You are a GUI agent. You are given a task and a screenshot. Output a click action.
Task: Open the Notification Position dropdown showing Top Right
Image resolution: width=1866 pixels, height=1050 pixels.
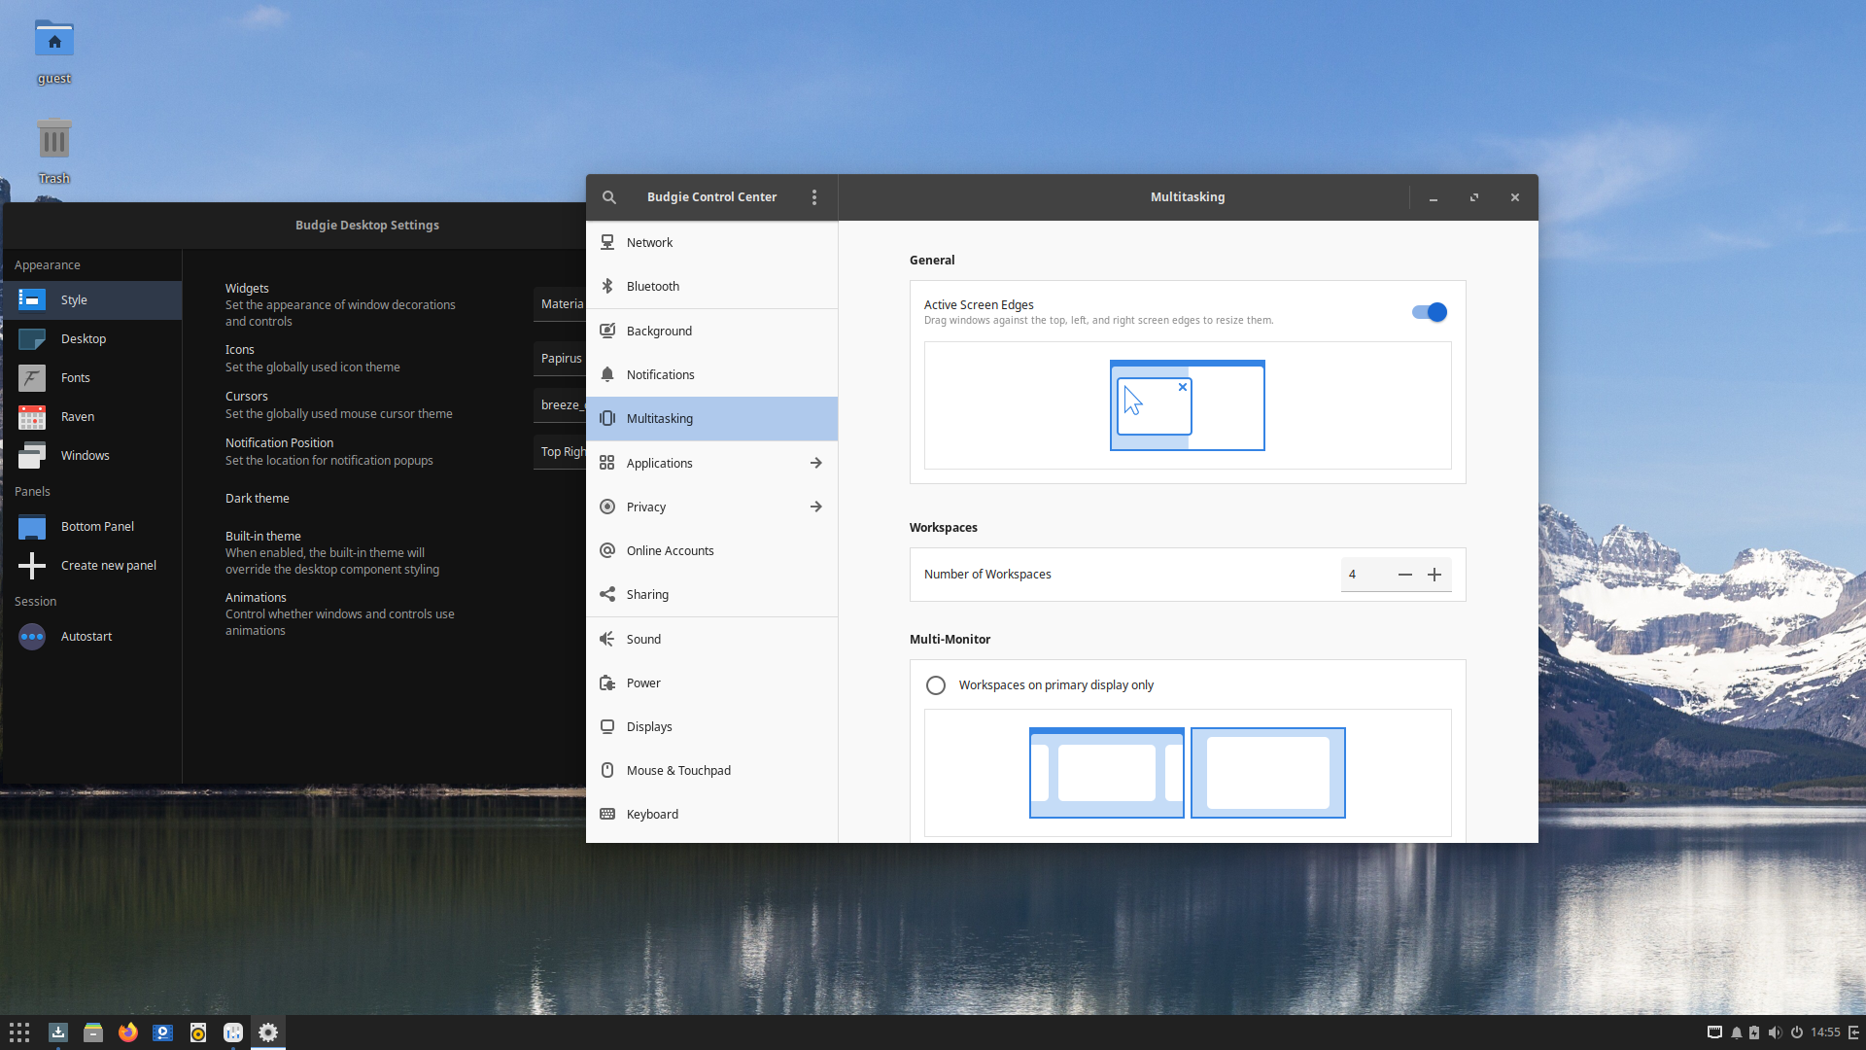coord(560,452)
